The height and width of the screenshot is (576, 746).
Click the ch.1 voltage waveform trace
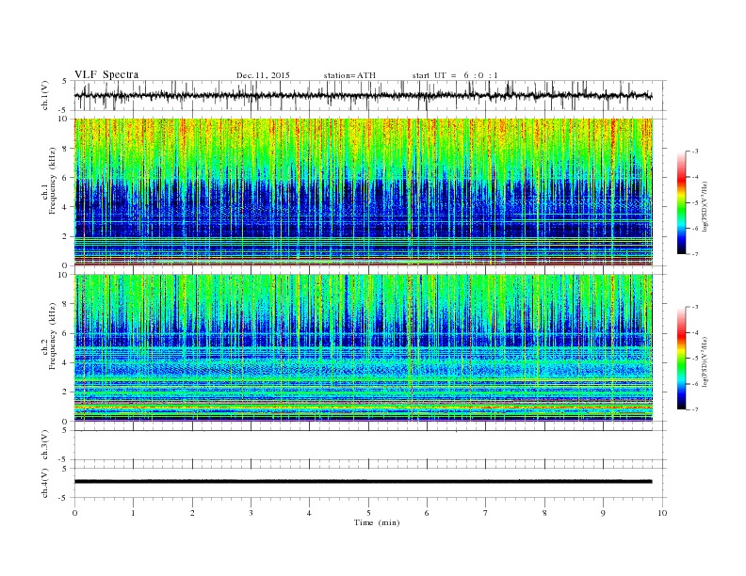tap(363, 95)
